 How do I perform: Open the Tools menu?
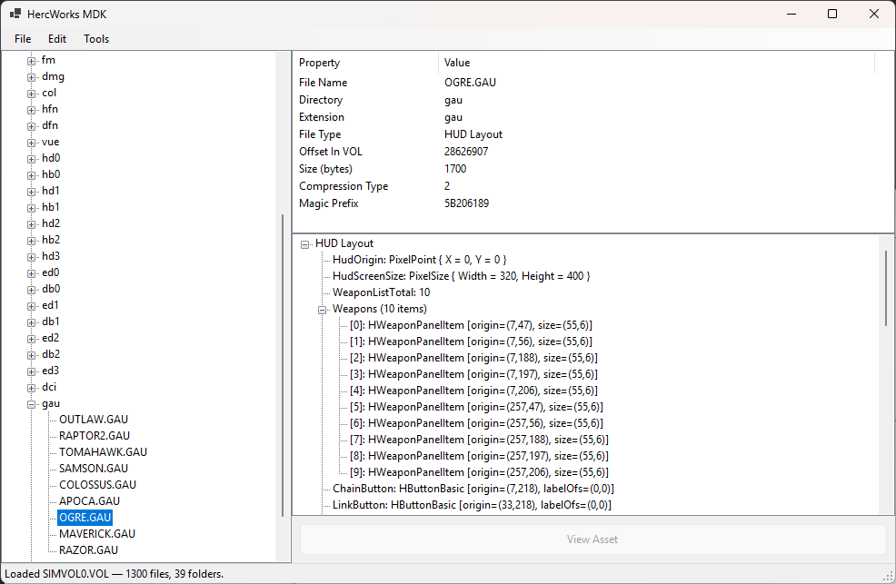(x=96, y=39)
